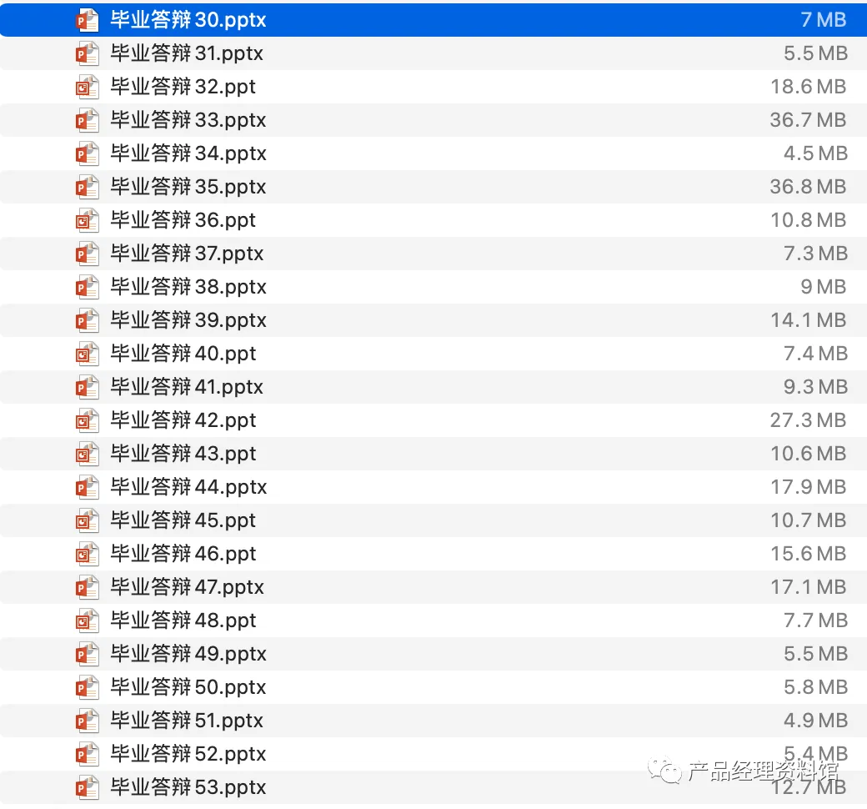The width and height of the screenshot is (867, 809).
Task: Select the icon of 毕业答辩 47.pptx
Action: pos(88,586)
